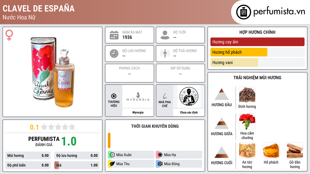Screen dimensions: 310x174
Task: Click the Đinh hương clove image
Action: (x=247, y=95)
